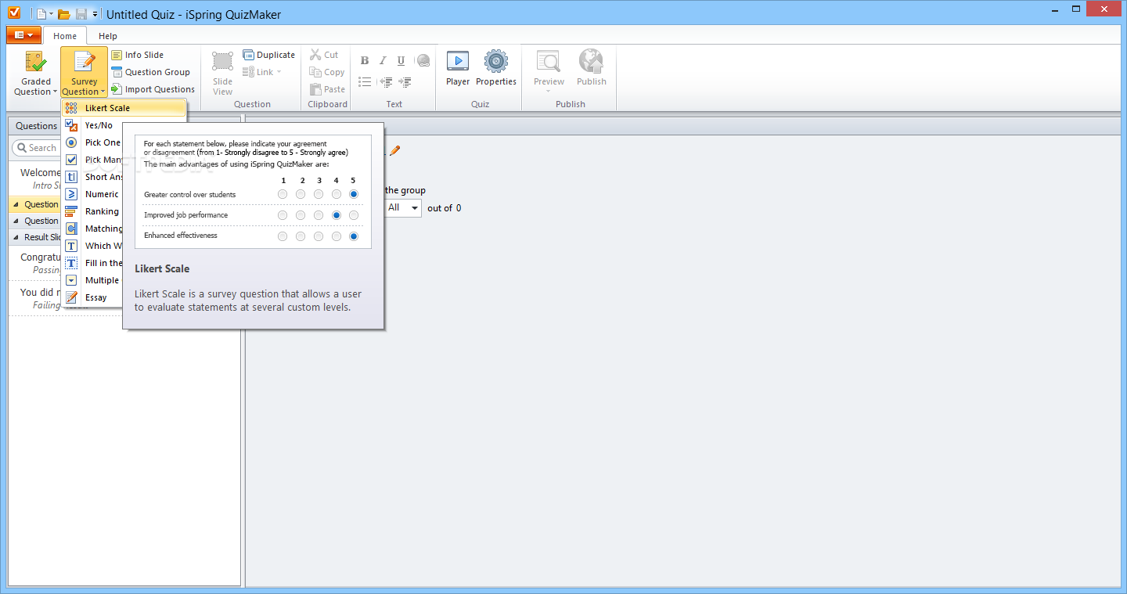Click the Quiz group label
Image resolution: width=1127 pixels, height=594 pixels.
pos(480,104)
